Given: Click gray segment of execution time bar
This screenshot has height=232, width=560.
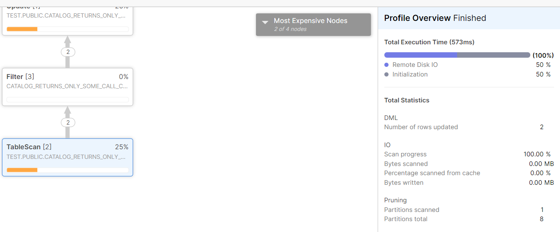Looking at the screenshot, I should [494, 55].
